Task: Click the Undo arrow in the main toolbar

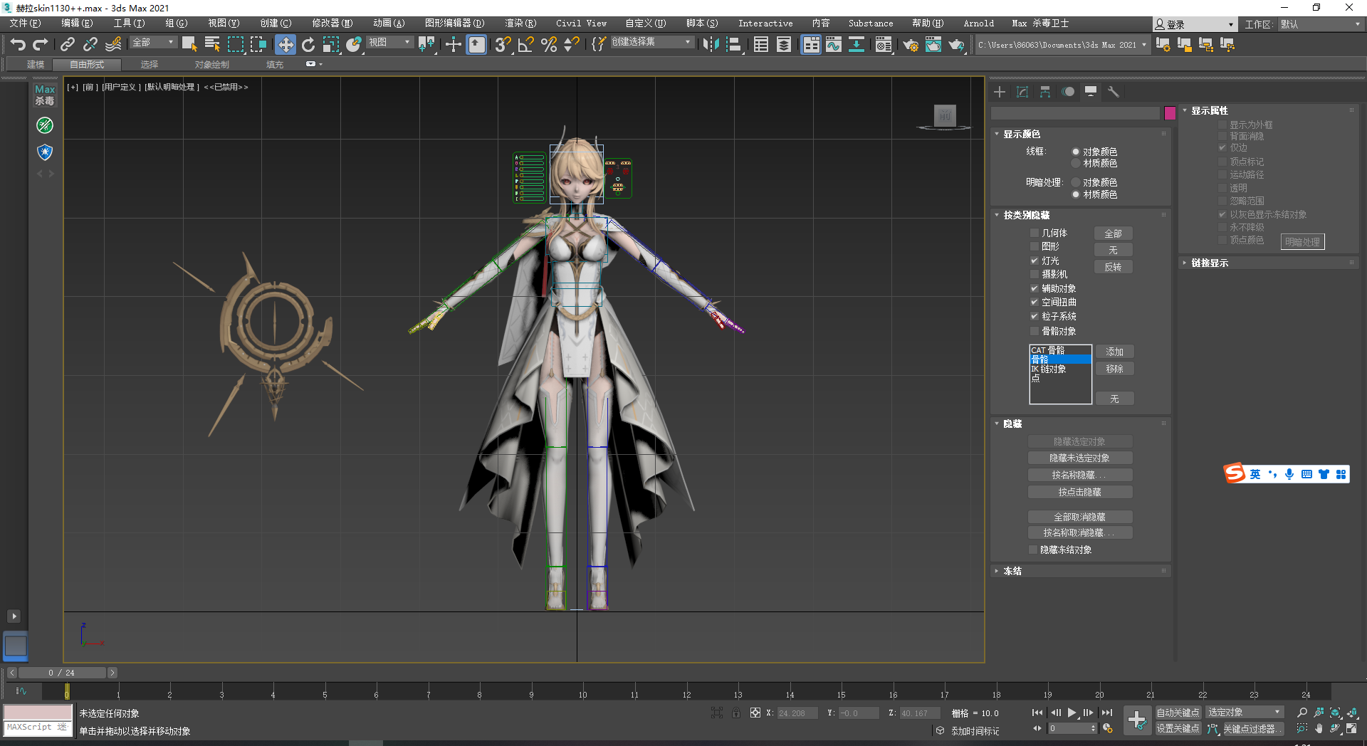Action: pyautogui.click(x=18, y=45)
